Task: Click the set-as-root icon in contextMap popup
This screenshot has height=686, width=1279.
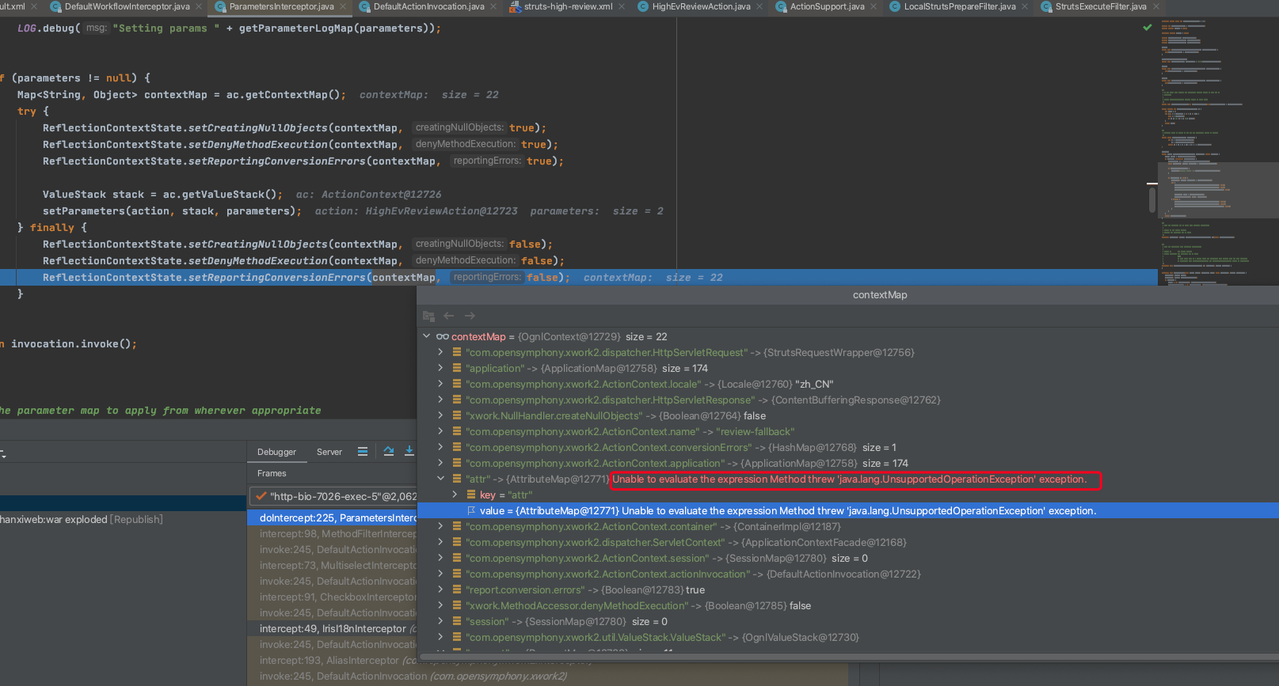Action: (429, 316)
